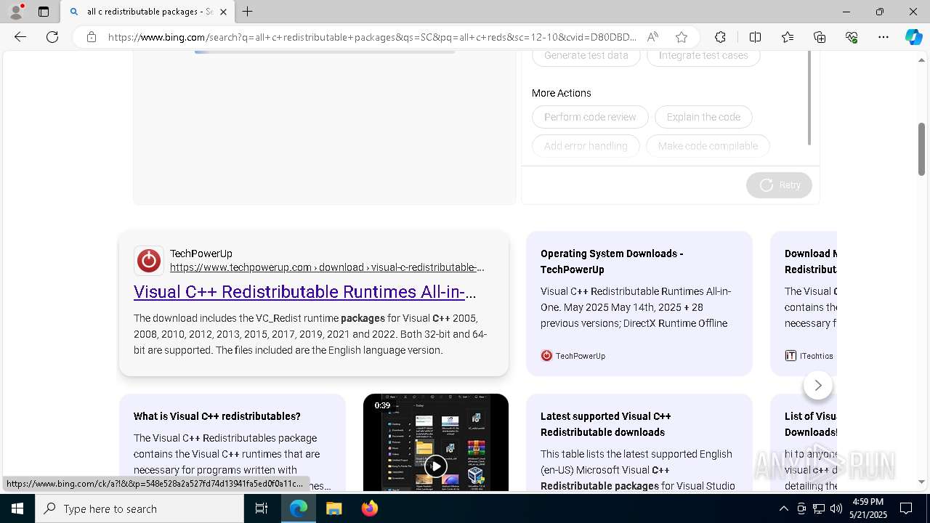930x523 pixels.
Task: Select 'Add error handling' action
Action: point(586,146)
